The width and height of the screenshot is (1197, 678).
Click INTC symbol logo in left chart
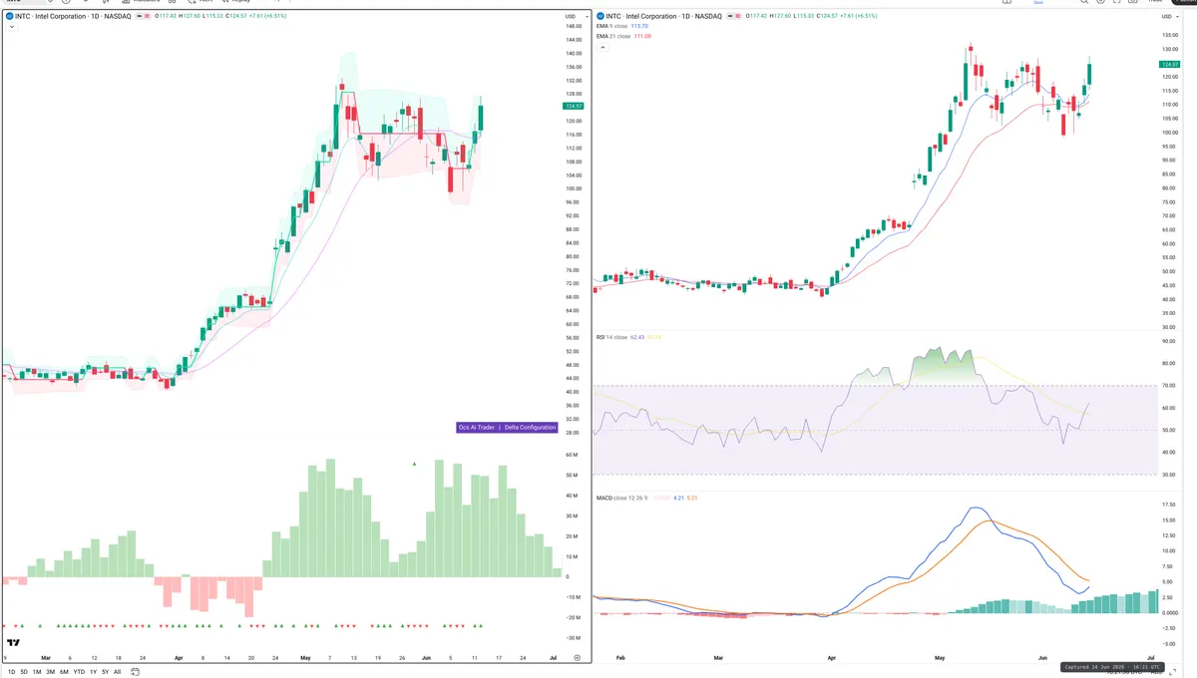(10, 16)
